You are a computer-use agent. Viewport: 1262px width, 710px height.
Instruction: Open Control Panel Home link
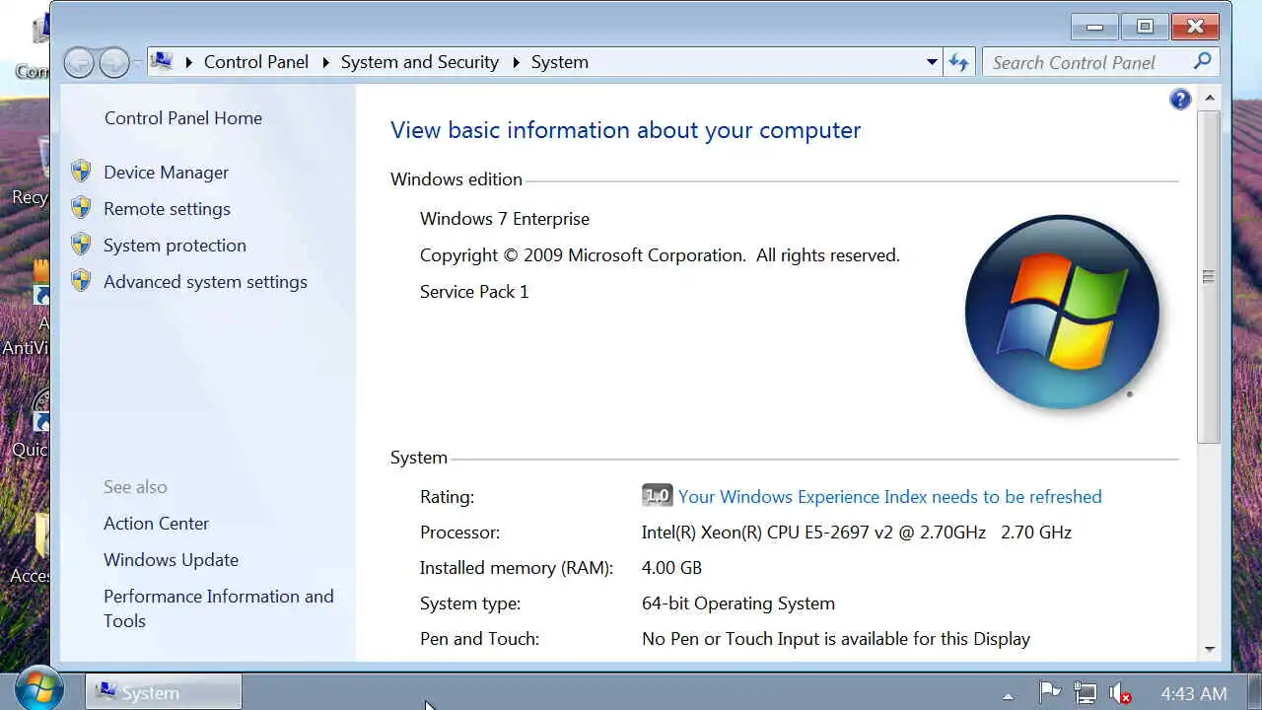[x=183, y=117]
